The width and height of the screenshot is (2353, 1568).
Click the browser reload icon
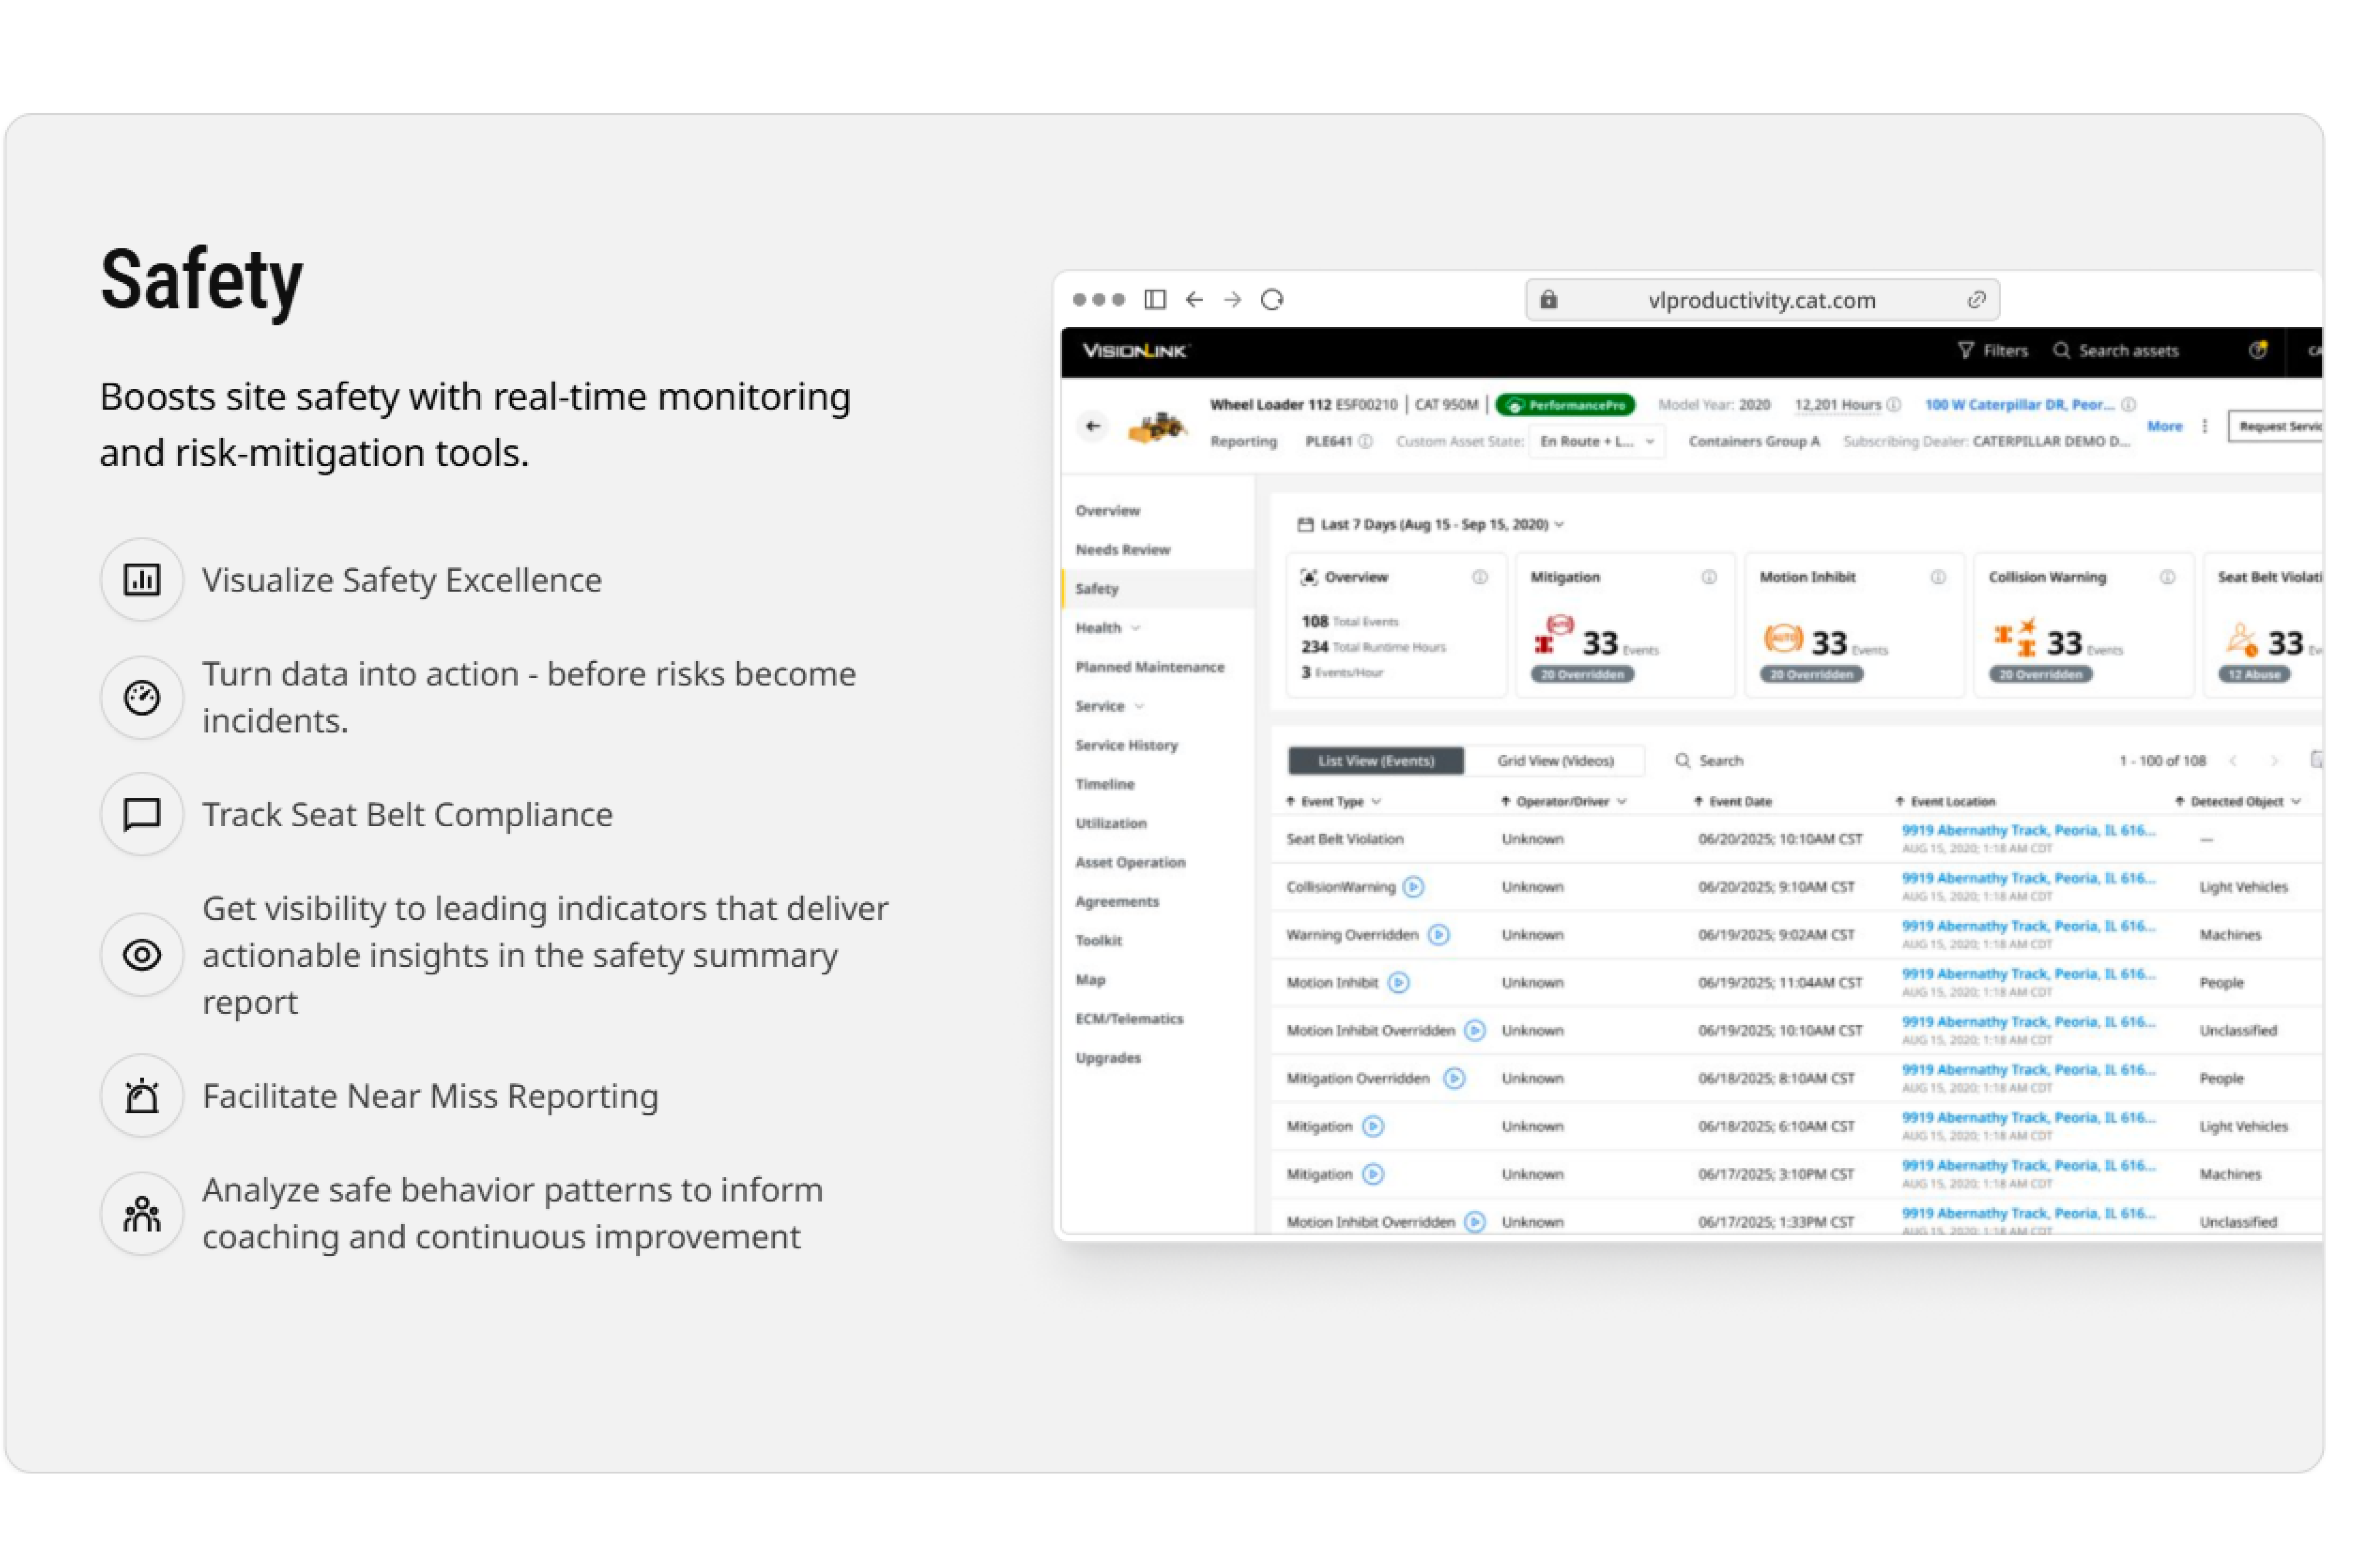1272,300
